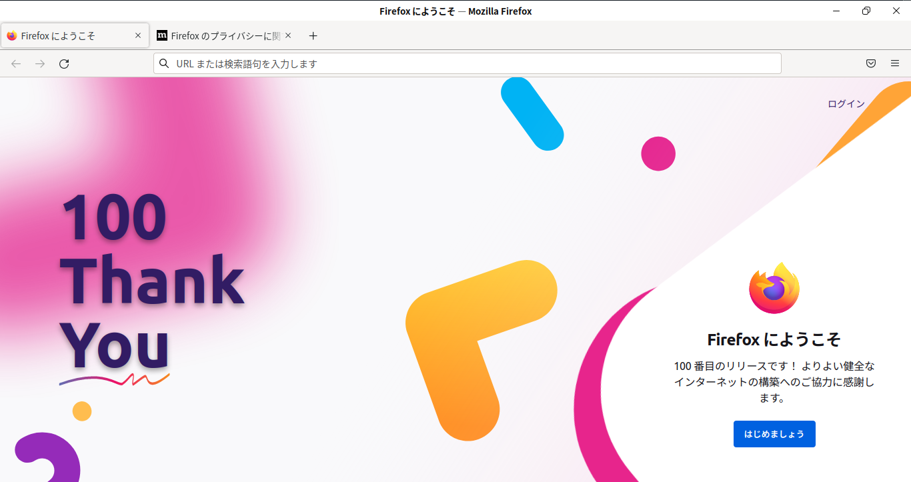The image size is (911, 482).
Task: Click the Firefox favicon on the first tab
Action: coord(12,36)
